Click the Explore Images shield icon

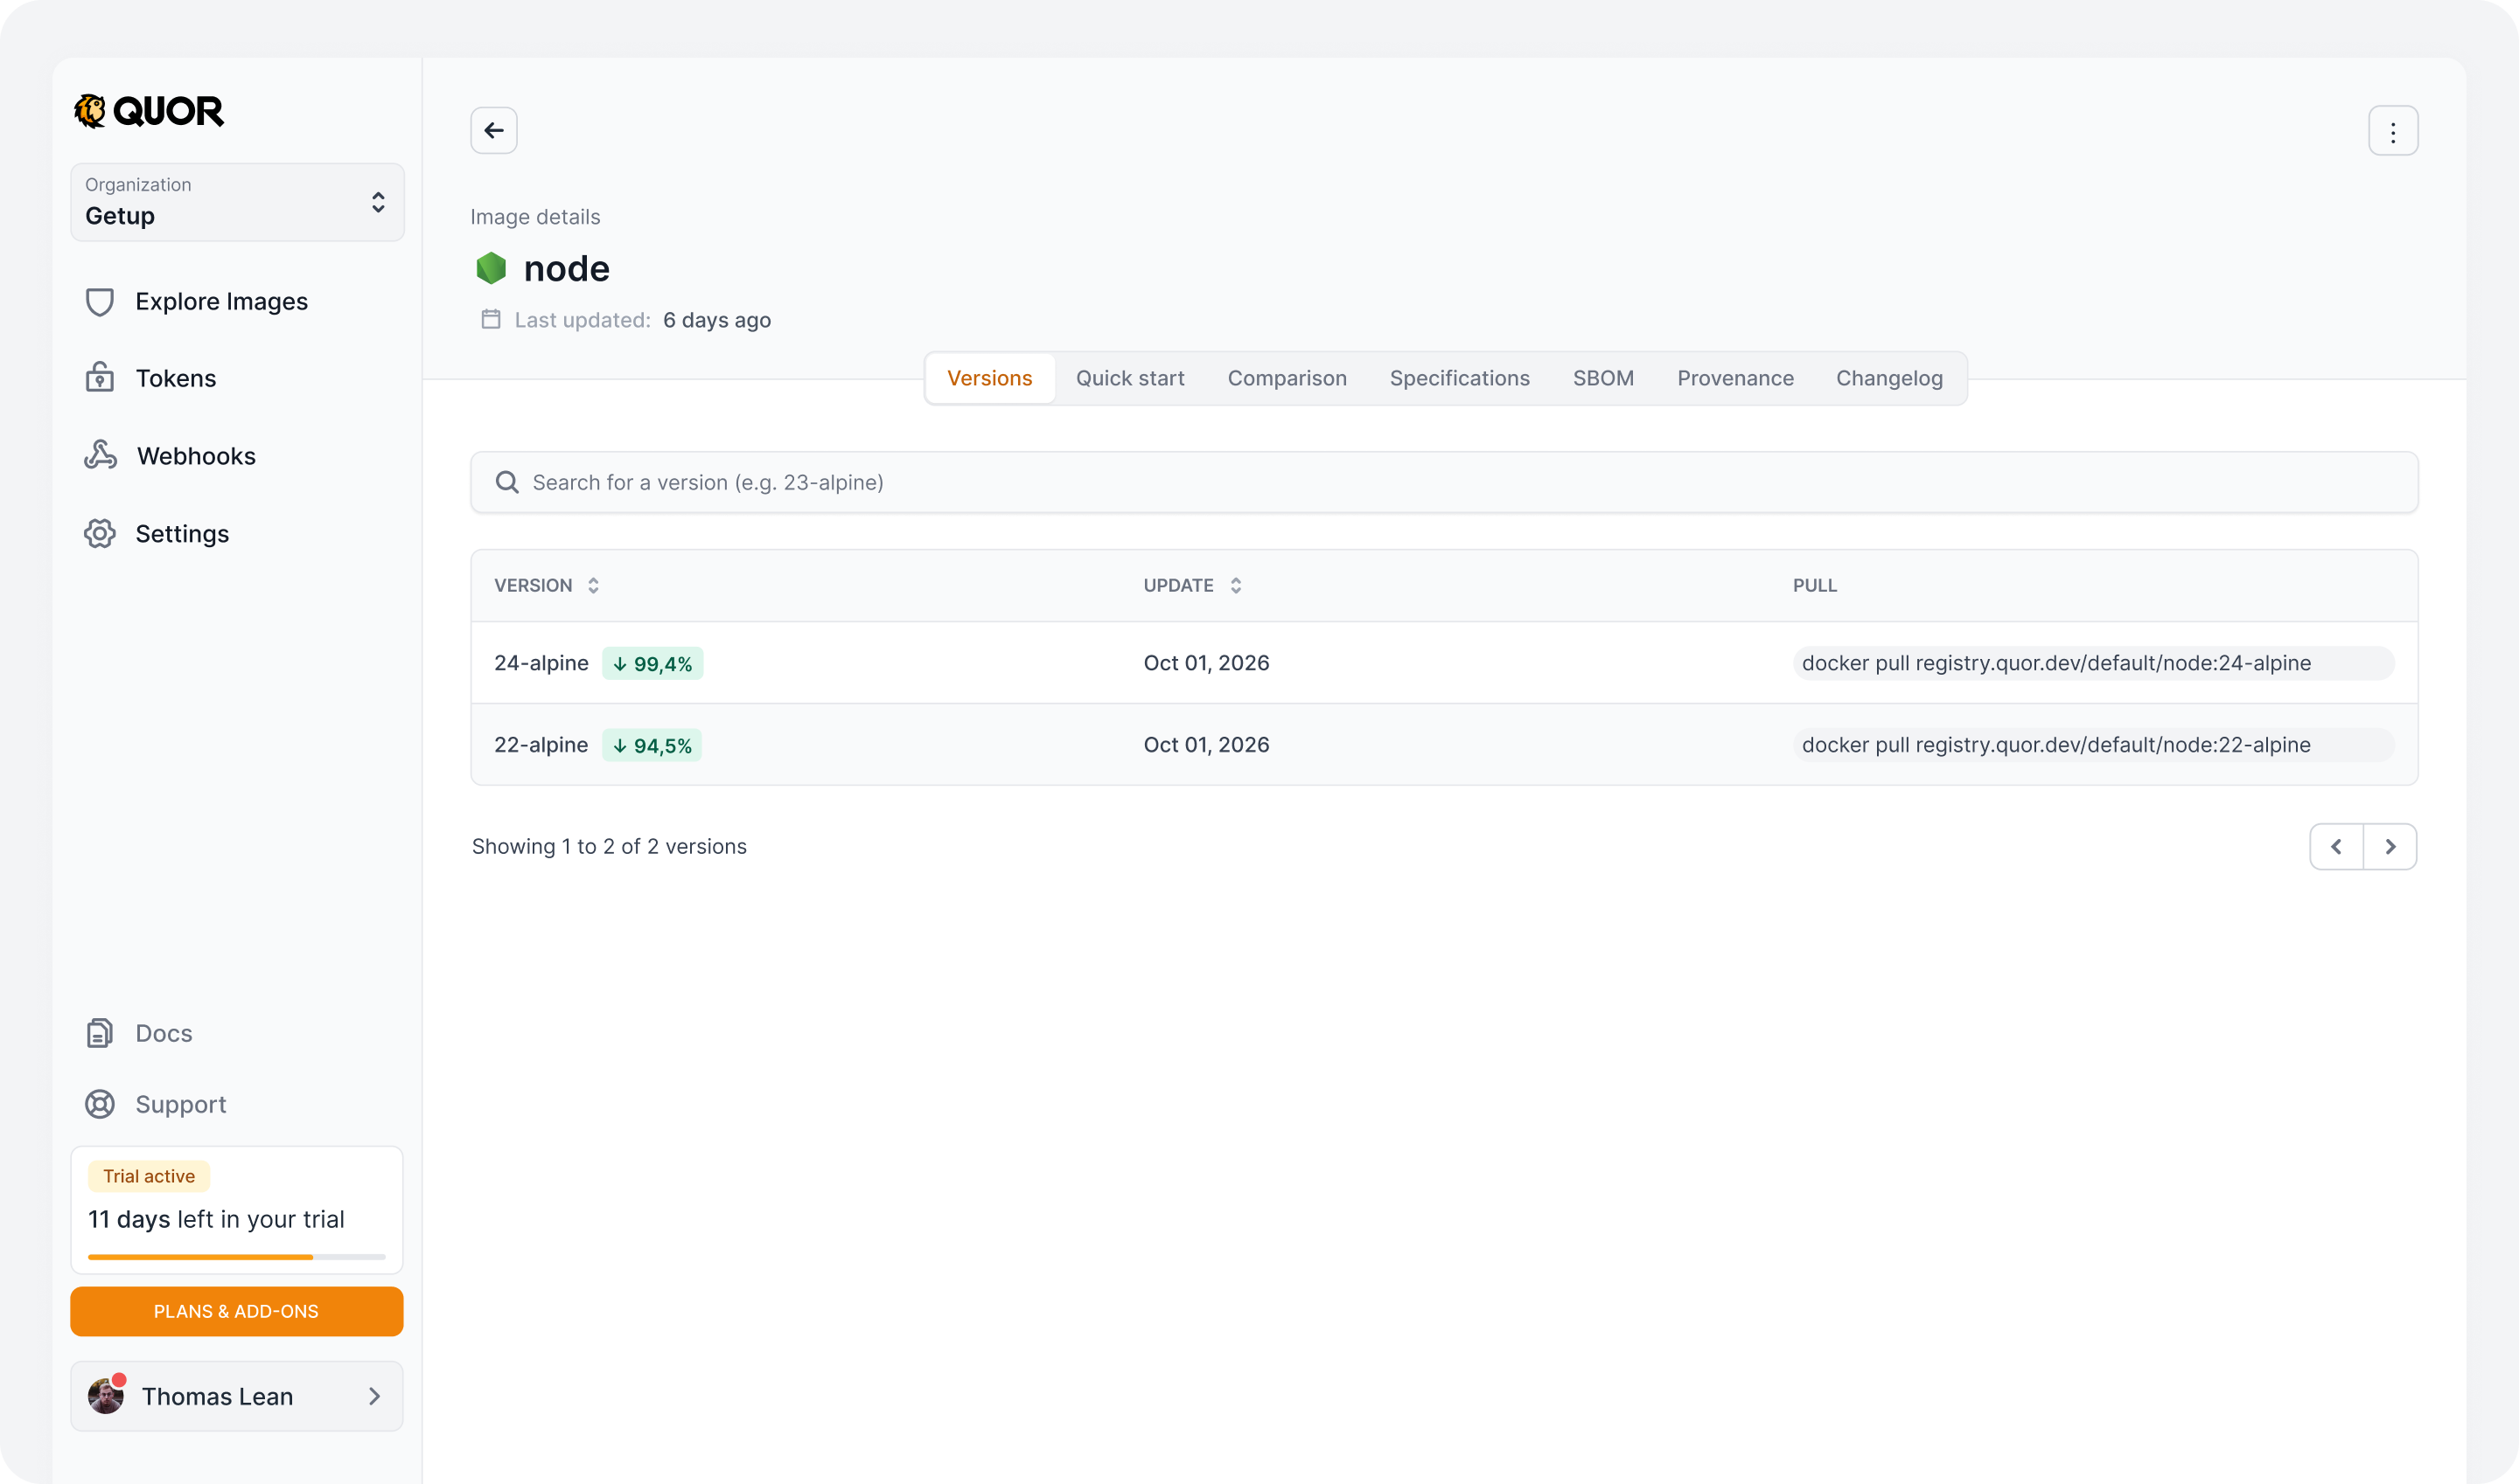coord(99,302)
